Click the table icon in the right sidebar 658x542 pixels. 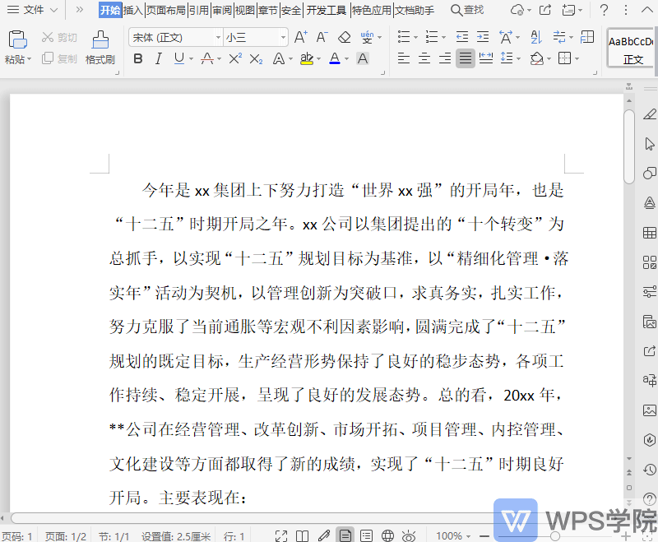point(650,233)
